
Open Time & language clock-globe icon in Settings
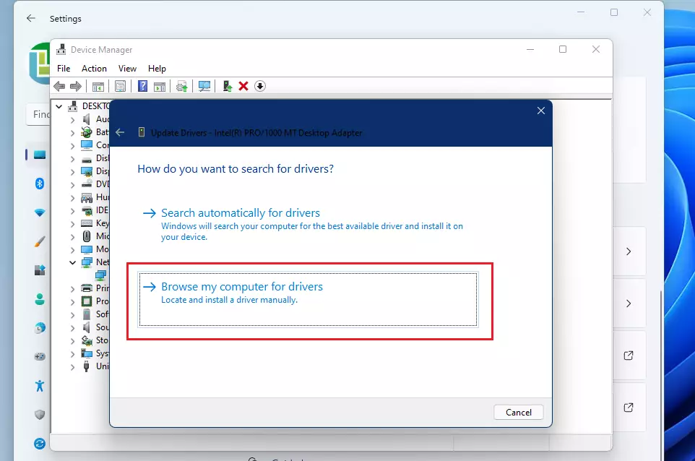click(40, 328)
